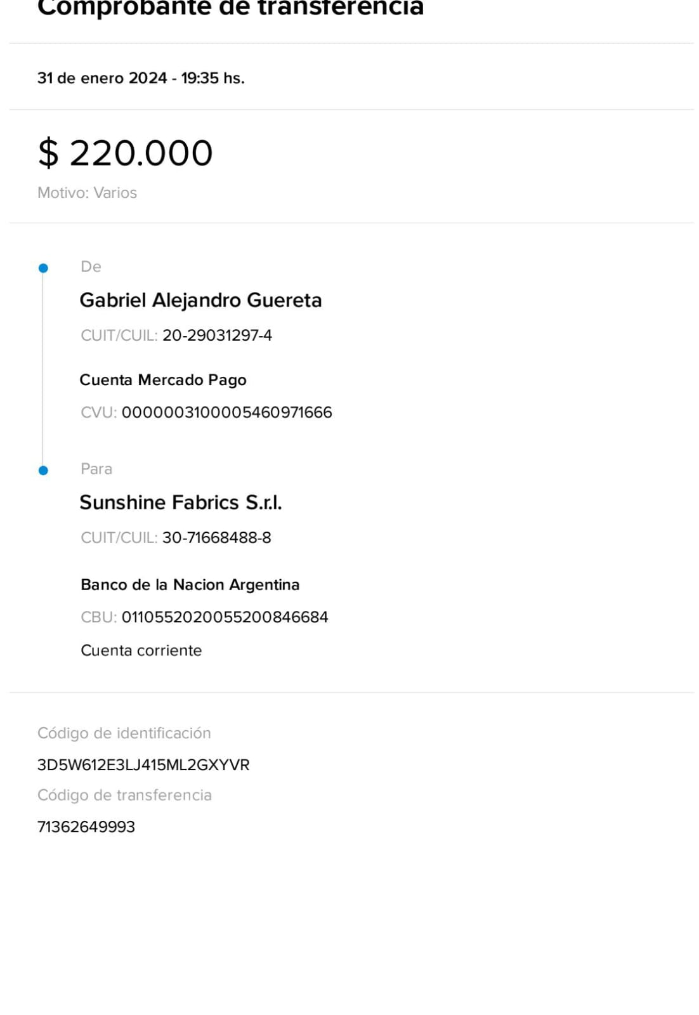Select the identification code 3D5W612E3LJ415ML2GXYVR

pos(143,765)
